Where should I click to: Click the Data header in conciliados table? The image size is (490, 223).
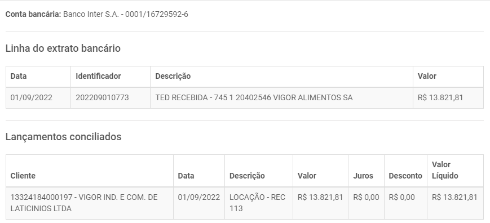(x=186, y=176)
